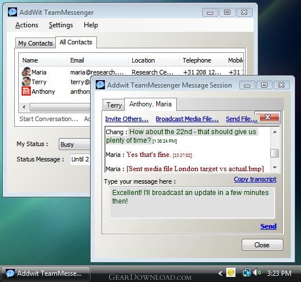Open the Actions menu

[x=27, y=25]
